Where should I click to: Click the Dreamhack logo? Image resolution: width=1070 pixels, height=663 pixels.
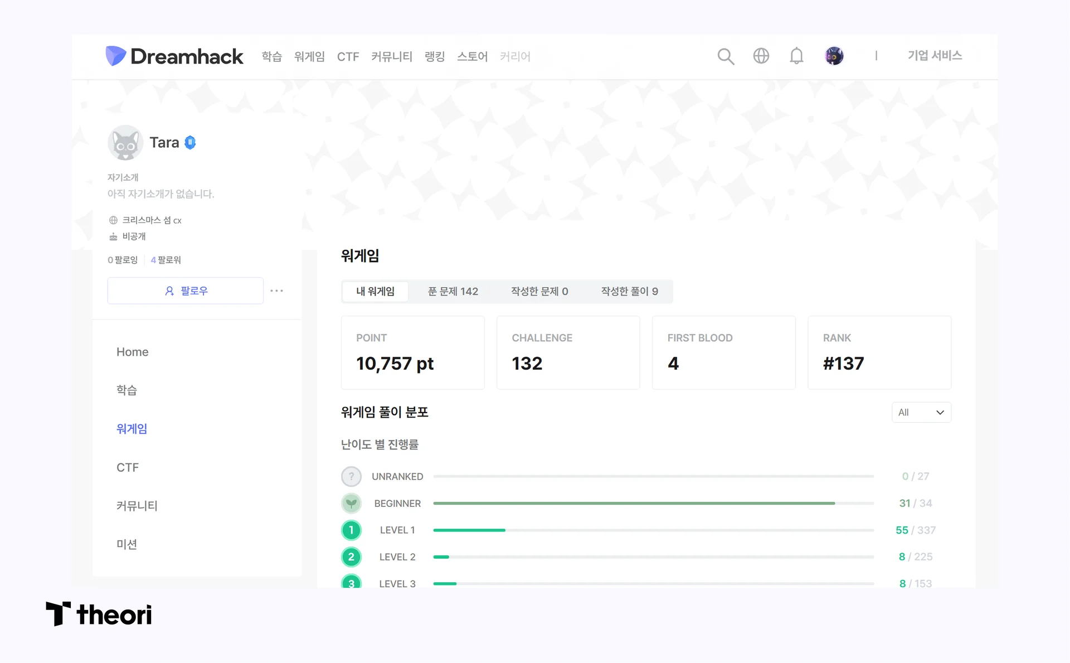pos(174,56)
